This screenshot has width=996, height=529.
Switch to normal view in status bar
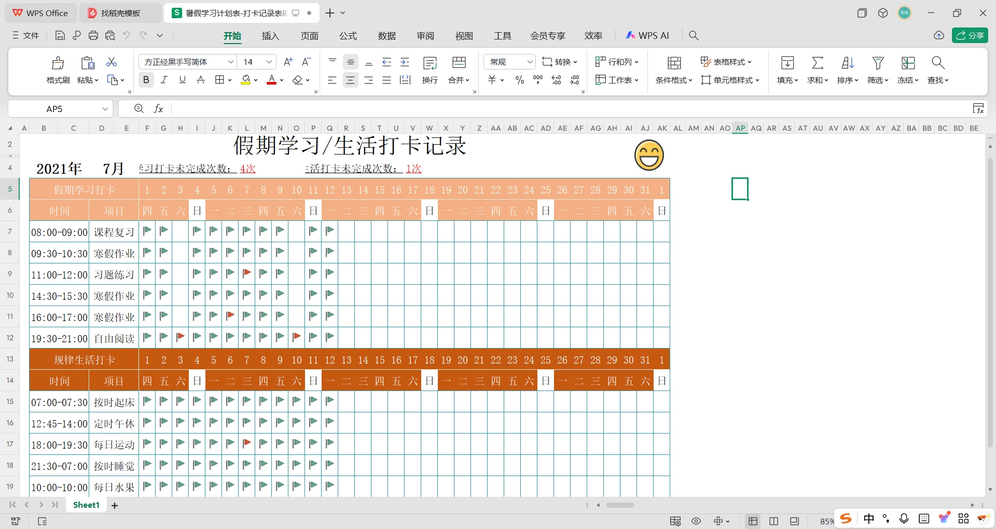pos(753,521)
